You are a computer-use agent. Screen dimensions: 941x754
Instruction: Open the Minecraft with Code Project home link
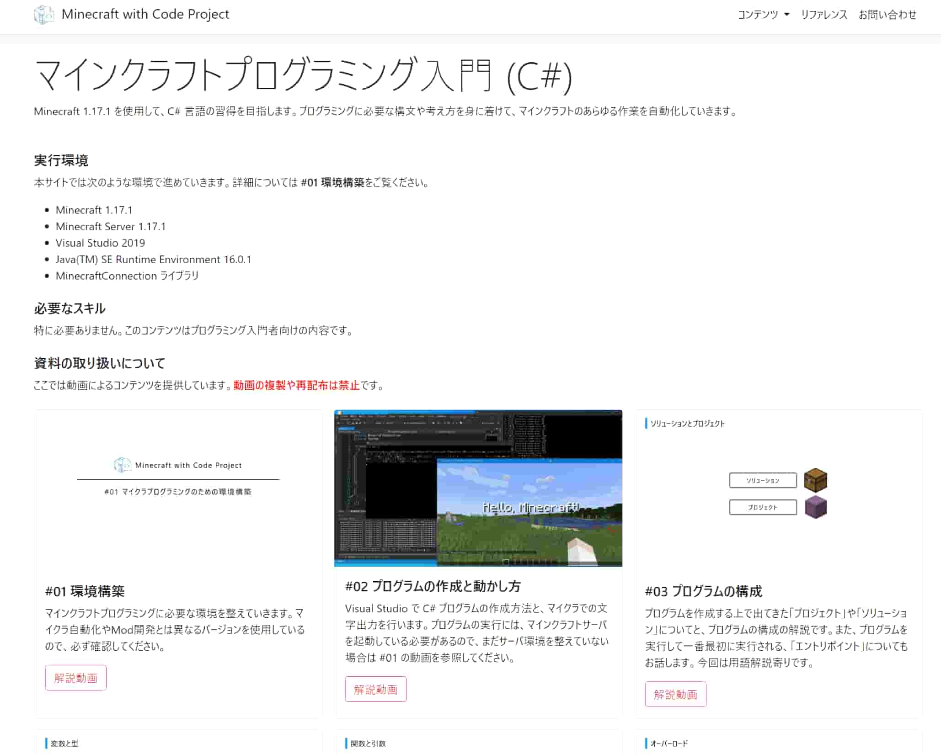(x=145, y=15)
